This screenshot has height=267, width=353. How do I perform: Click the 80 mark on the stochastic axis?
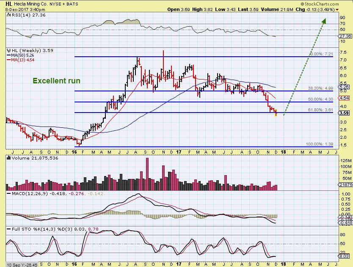click(x=342, y=235)
